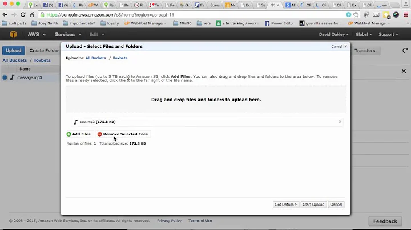
Task: Open the Edit dropdown in AWS navbar
Action: click(96, 34)
